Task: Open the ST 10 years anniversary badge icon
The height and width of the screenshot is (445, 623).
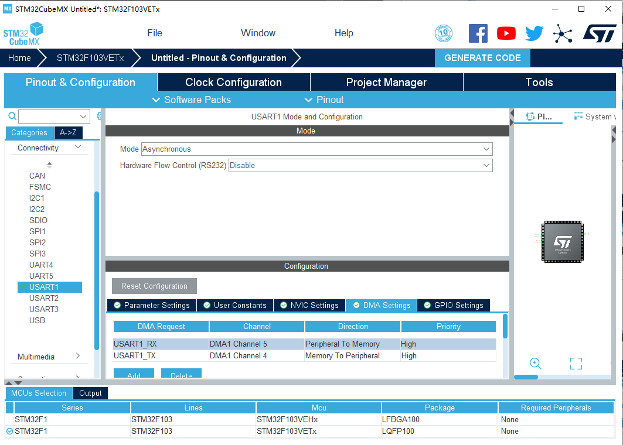Action: (x=444, y=33)
